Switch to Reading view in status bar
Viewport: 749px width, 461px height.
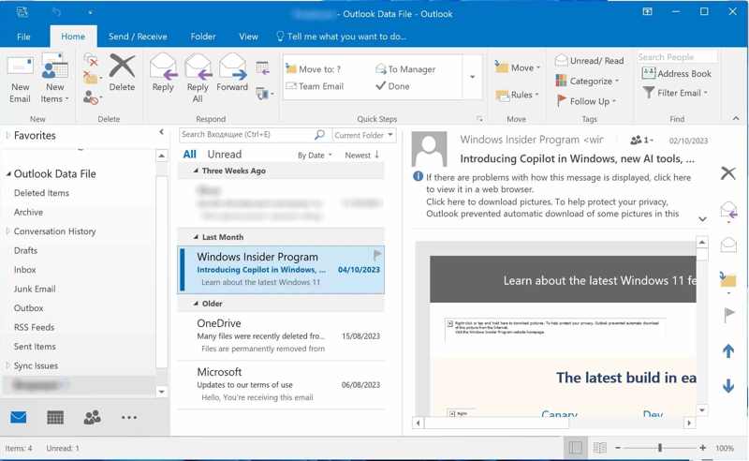coord(600,448)
